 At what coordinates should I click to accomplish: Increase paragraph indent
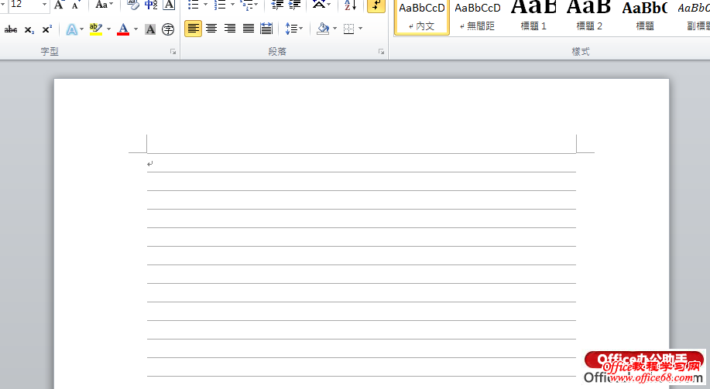(x=295, y=5)
